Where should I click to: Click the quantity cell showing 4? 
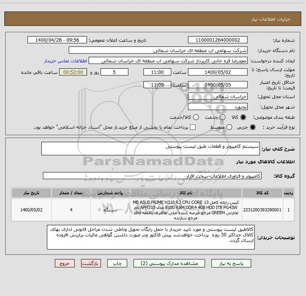pos(71,210)
